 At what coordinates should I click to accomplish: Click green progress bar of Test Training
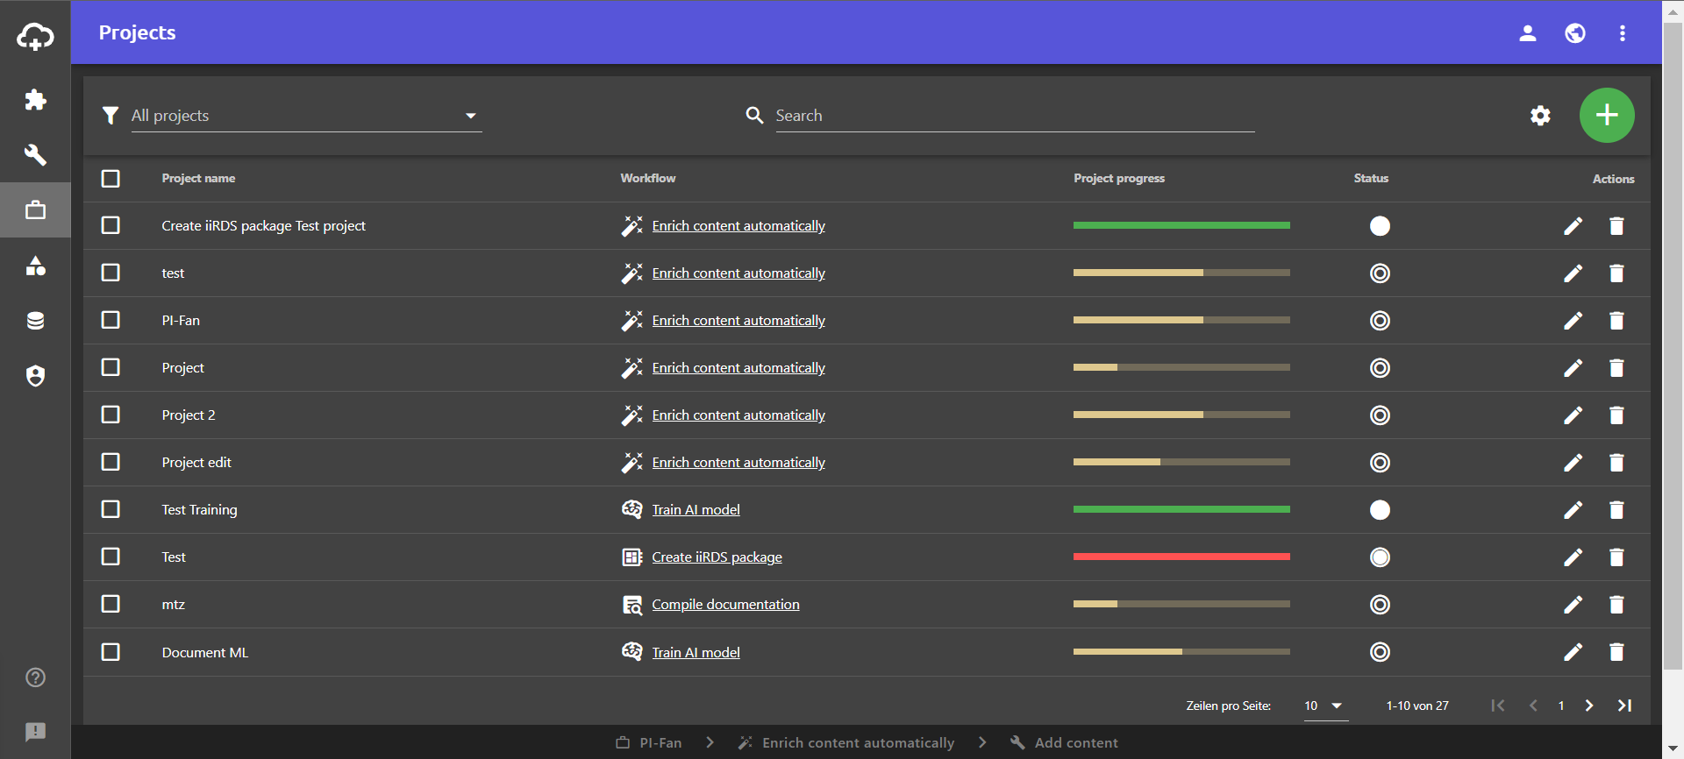pyautogui.click(x=1181, y=509)
